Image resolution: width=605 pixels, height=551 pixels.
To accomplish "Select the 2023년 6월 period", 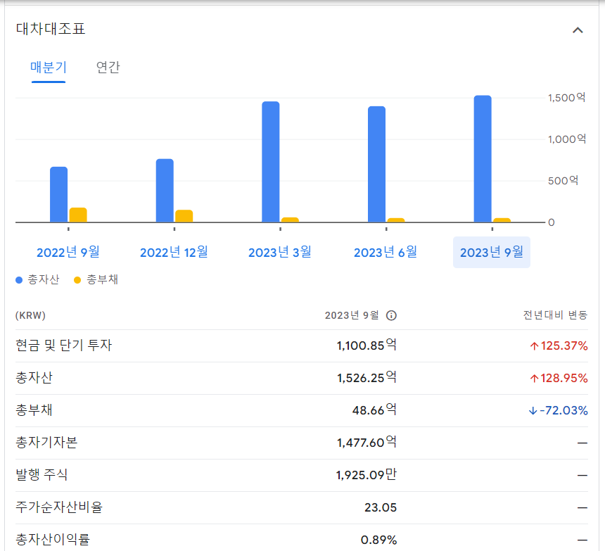I will tap(386, 253).
